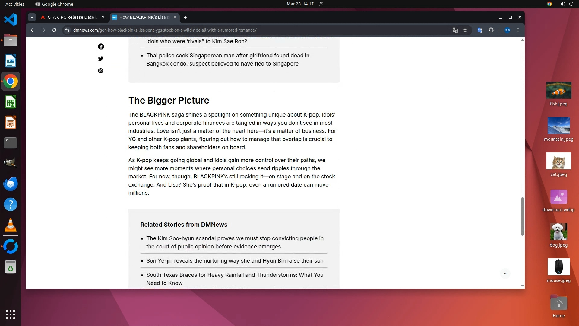
Task: Open Chrome three-dot menu
Action: click(x=518, y=30)
